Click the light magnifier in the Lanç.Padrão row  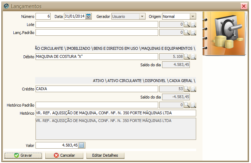coord(193,32)
